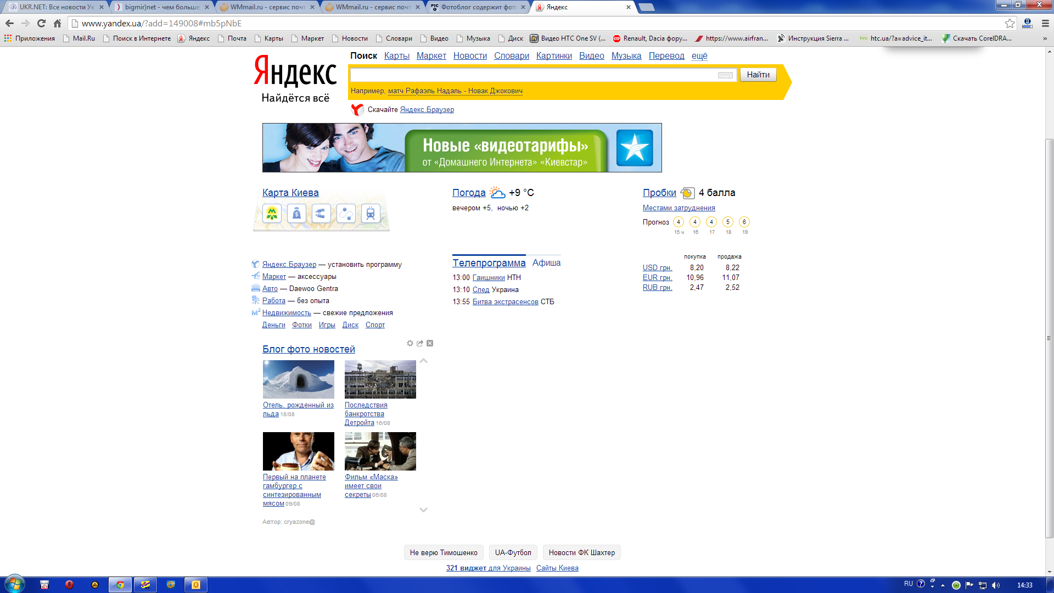
Task: Open Карты in top navigation
Action: pyautogui.click(x=397, y=56)
